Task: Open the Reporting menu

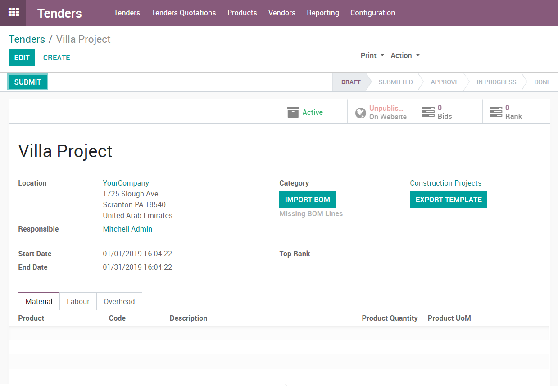Action: tap(322, 13)
